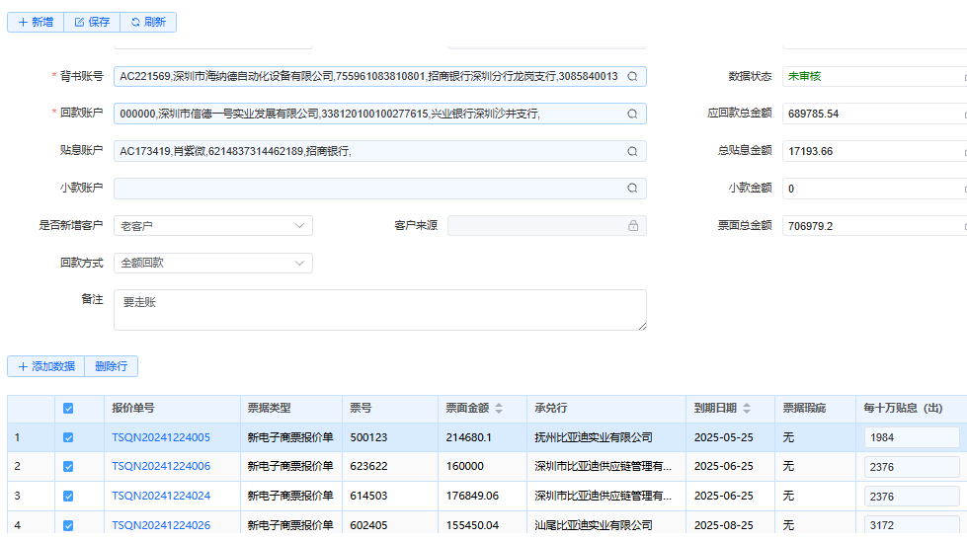Click the 添加数据 button

pos(46,366)
